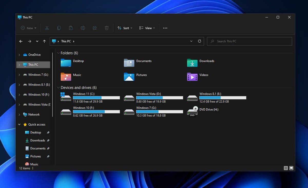Click the Paste clipboard icon
This screenshot has width=308, height=188.
(x=71, y=28)
